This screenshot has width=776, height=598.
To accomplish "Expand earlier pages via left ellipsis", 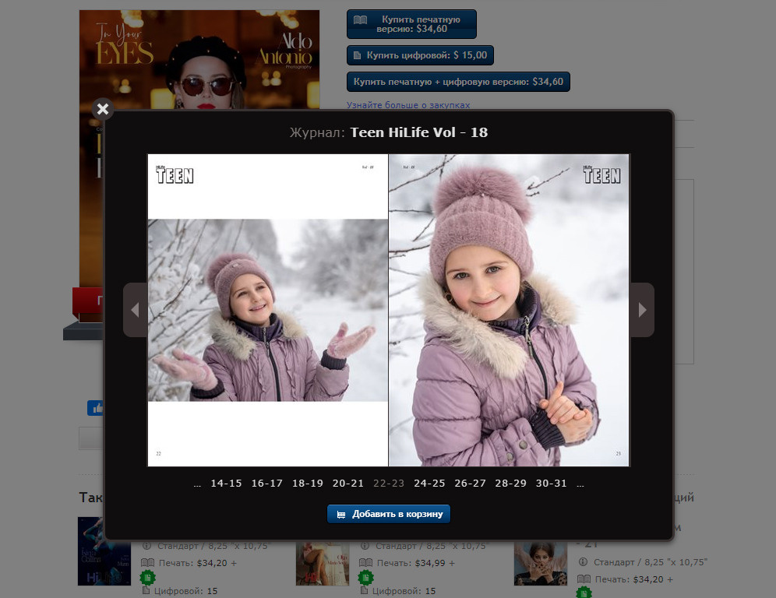I will (x=197, y=484).
